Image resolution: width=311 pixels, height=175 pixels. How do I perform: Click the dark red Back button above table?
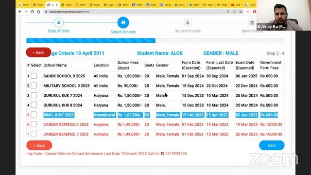click(x=38, y=52)
